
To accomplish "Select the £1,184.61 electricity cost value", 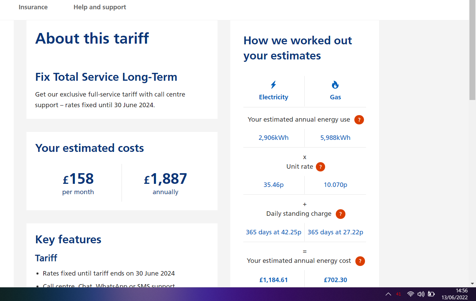I will 274,280.
